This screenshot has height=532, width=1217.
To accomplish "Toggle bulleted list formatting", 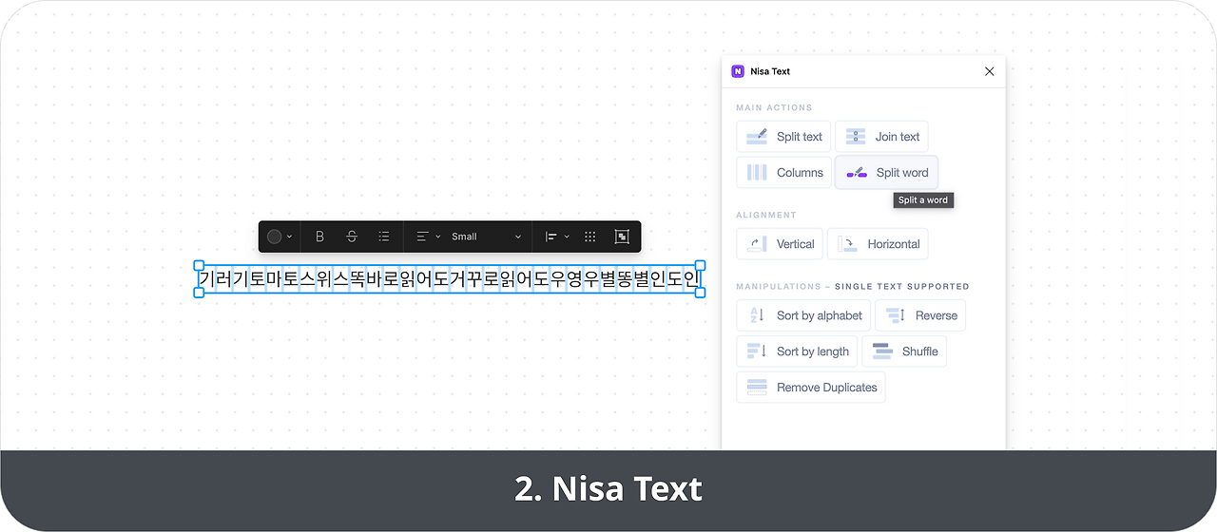I will [x=384, y=237].
